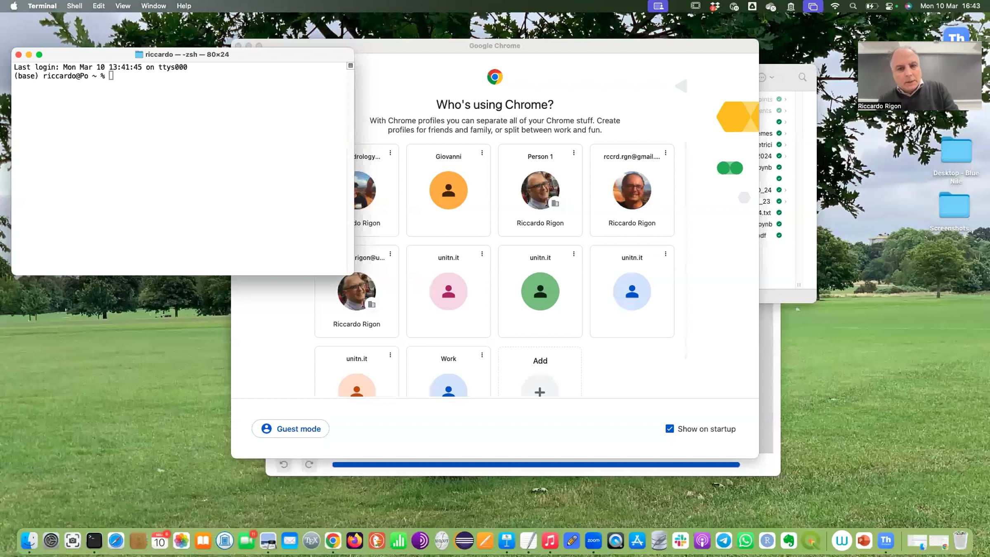Open Podcasts from the Dock

(702, 540)
